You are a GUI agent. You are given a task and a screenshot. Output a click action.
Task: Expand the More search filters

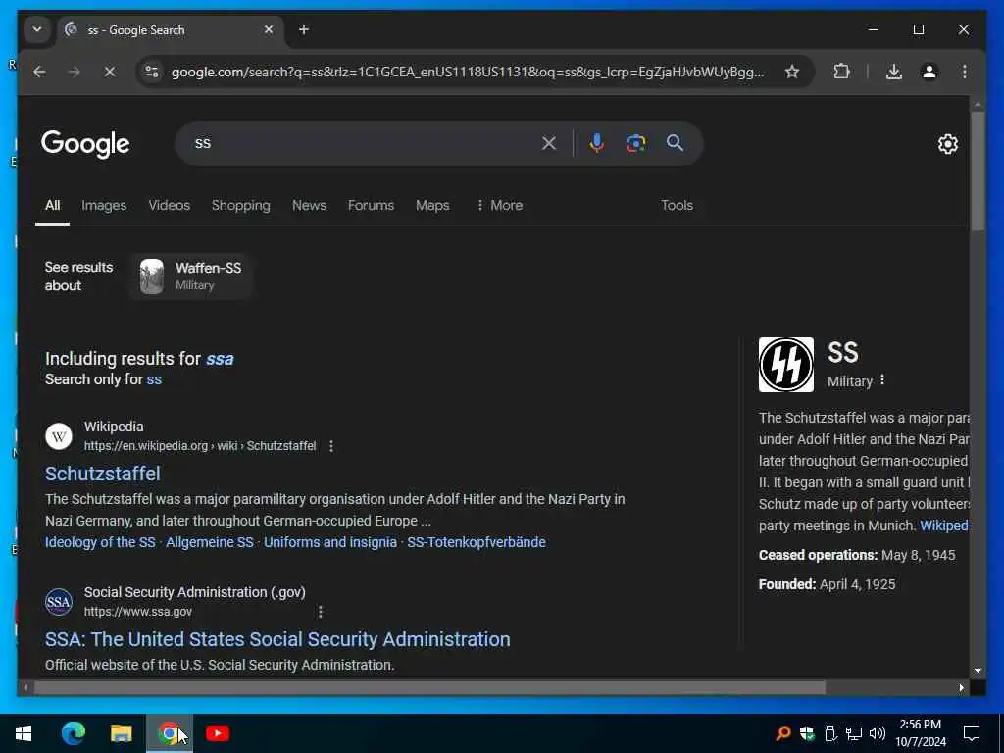[499, 206]
